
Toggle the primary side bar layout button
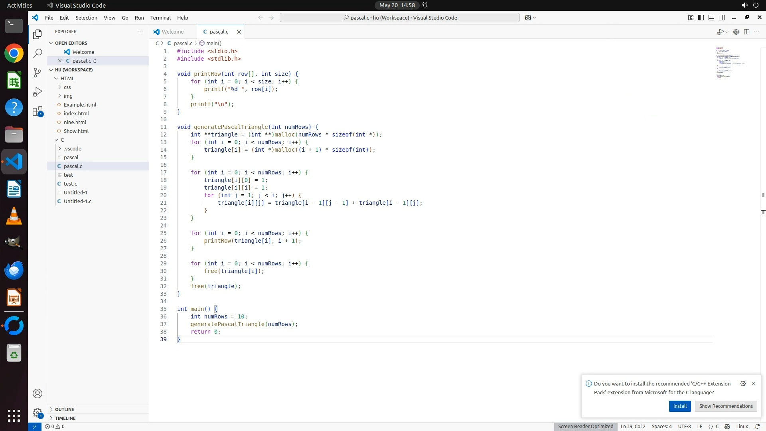(x=701, y=18)
